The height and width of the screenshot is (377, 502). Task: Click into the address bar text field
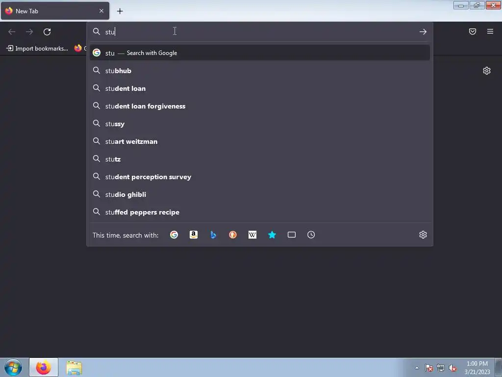click(x=259, y=31)
